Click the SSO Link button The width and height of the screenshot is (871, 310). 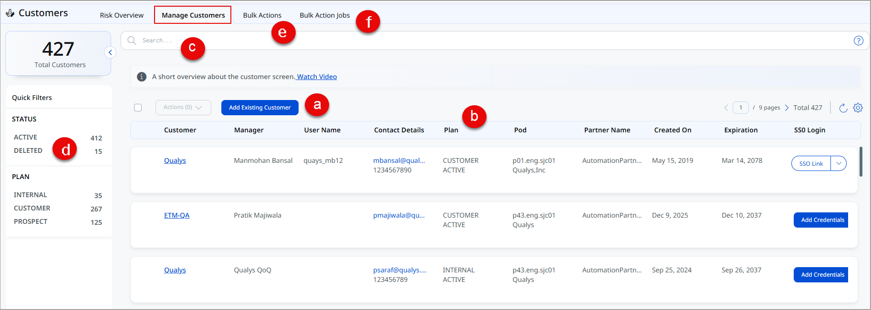(x=811, y=163)
